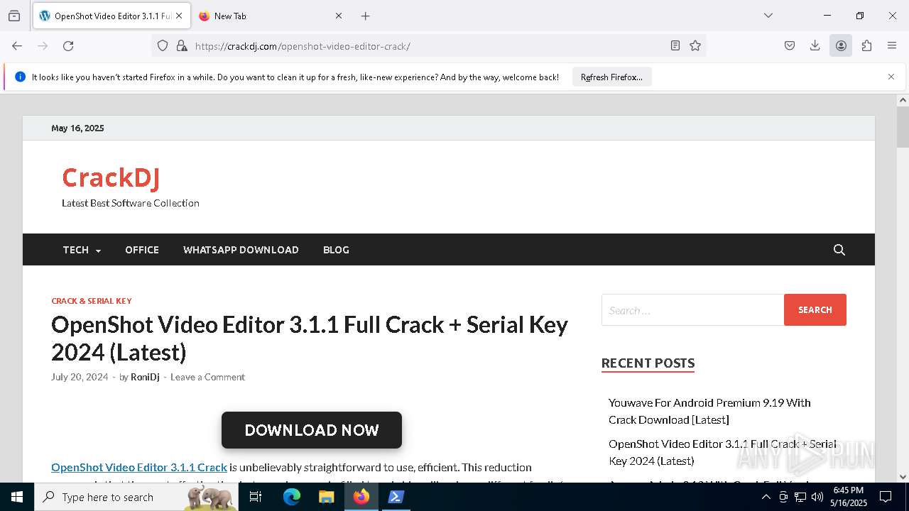
Task: Dismiss the Firefox refresh notification bar
Action: click(x=891, y=77)
